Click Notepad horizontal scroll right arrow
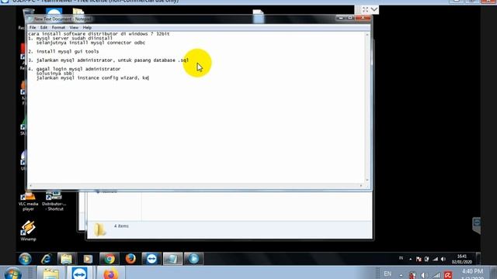Viewport: 497px width, 279px height. click(361, 186)
